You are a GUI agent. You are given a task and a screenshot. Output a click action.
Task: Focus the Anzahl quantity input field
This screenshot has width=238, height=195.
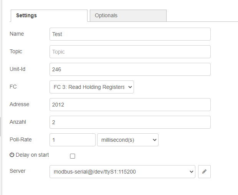click(x=130, y=122)
